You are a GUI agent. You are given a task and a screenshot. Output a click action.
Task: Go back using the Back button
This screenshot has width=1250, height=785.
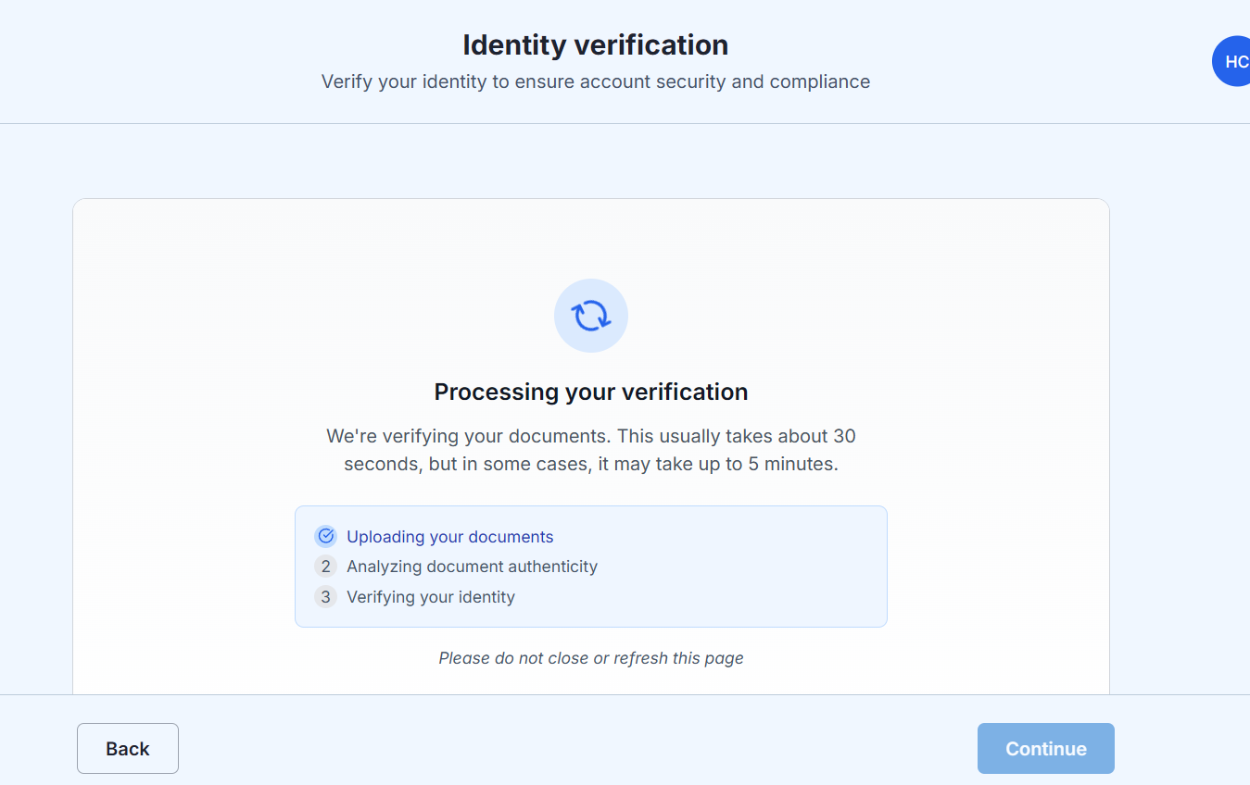128,748
